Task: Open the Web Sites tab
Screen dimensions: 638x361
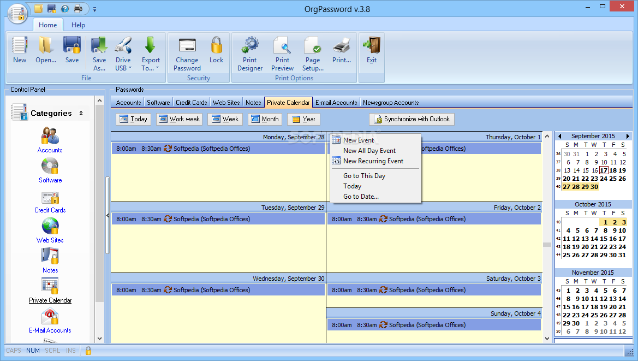Action: click(226, 103)
